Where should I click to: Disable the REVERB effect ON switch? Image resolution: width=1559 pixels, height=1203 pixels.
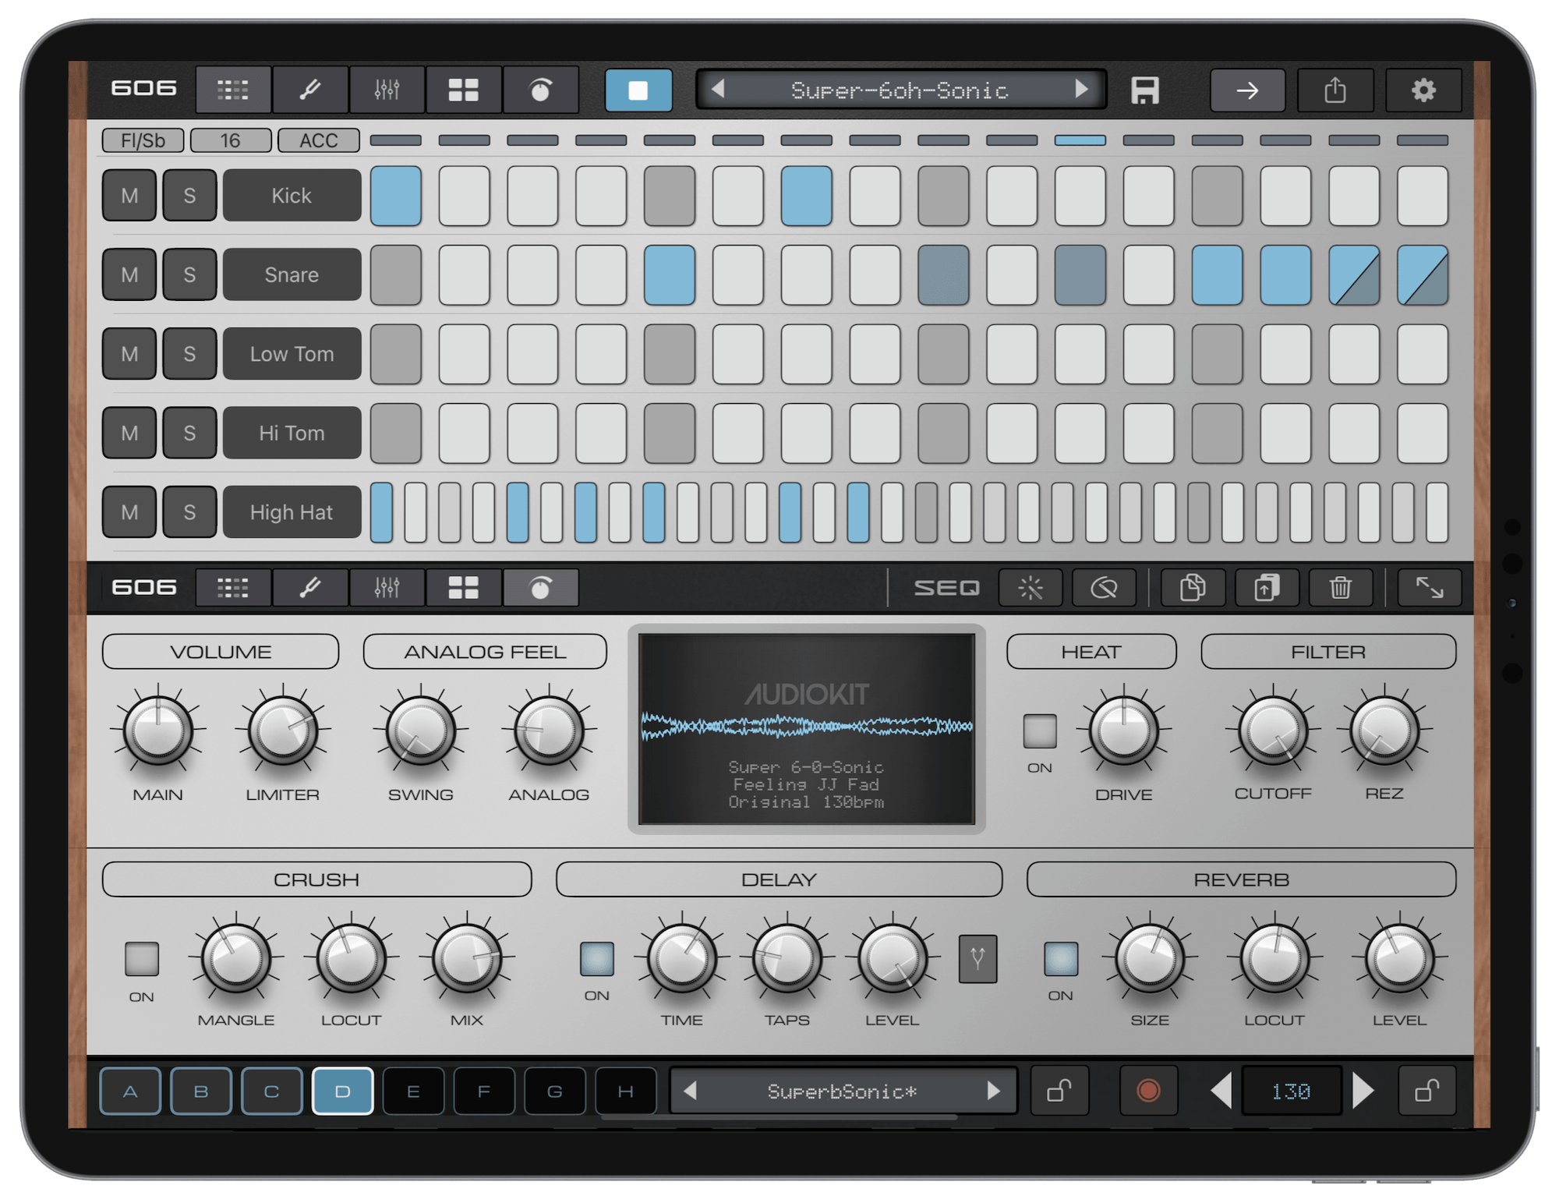1060,959
